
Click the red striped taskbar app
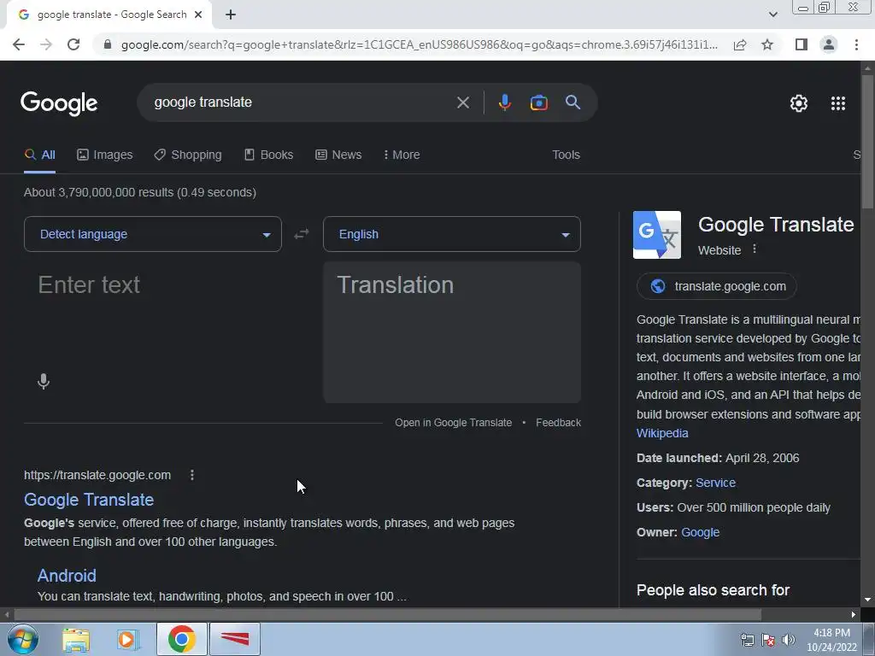[235, 639]
